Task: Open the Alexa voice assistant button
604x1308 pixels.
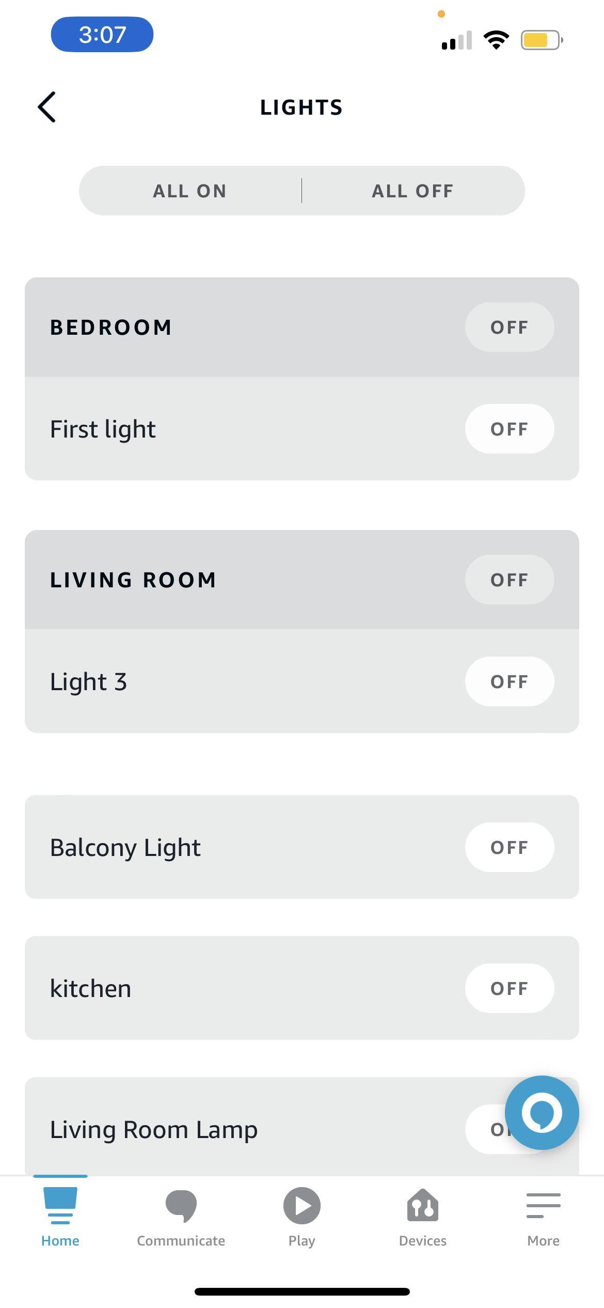Action: click(x=542, y=1112)
